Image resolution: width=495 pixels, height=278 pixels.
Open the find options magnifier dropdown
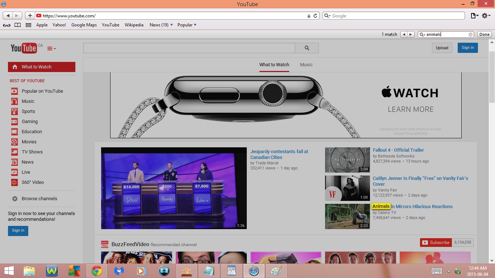pos(422,34)
